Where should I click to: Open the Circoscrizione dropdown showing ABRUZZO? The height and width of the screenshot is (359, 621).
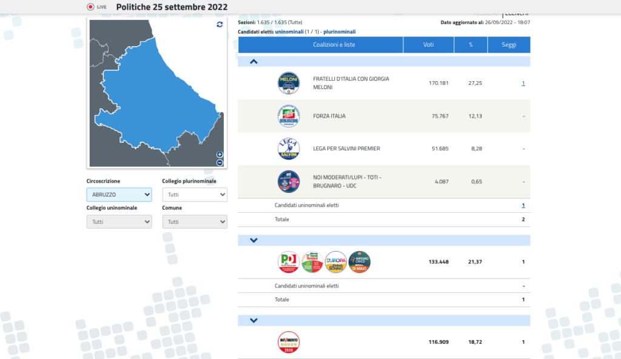click(x=119, y=195)
